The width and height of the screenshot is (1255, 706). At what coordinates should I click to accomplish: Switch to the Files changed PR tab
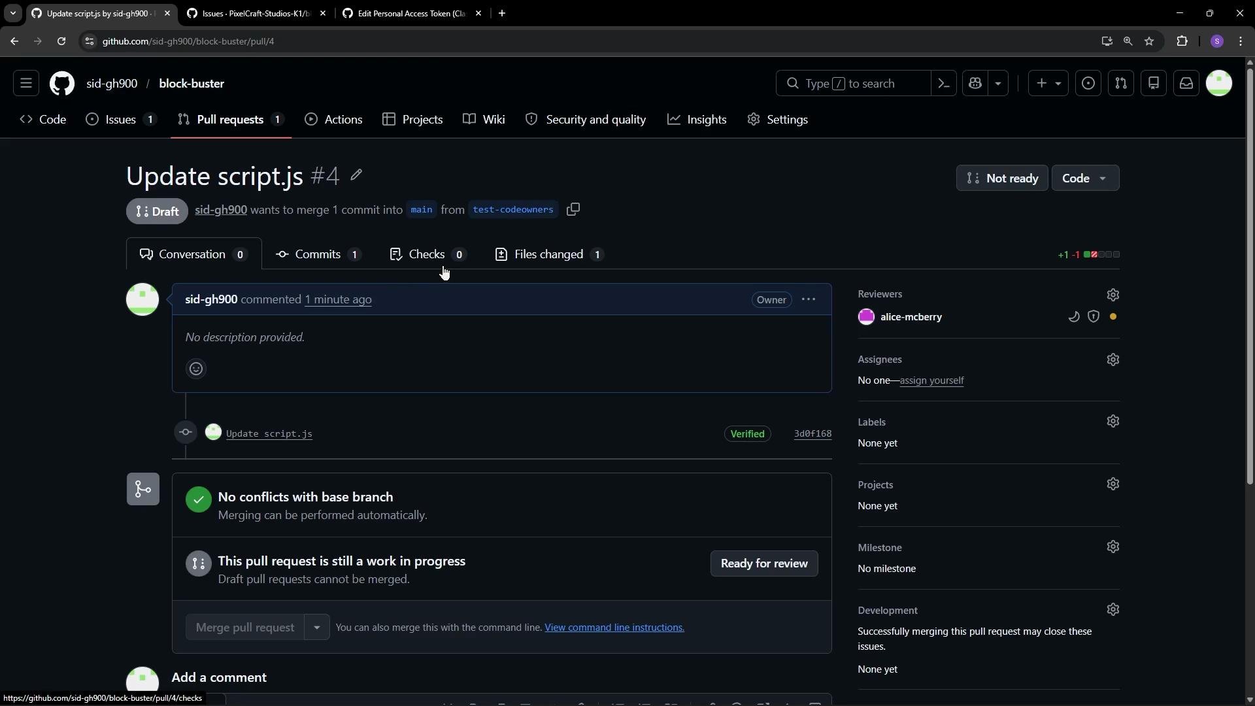tap(549, 254)
